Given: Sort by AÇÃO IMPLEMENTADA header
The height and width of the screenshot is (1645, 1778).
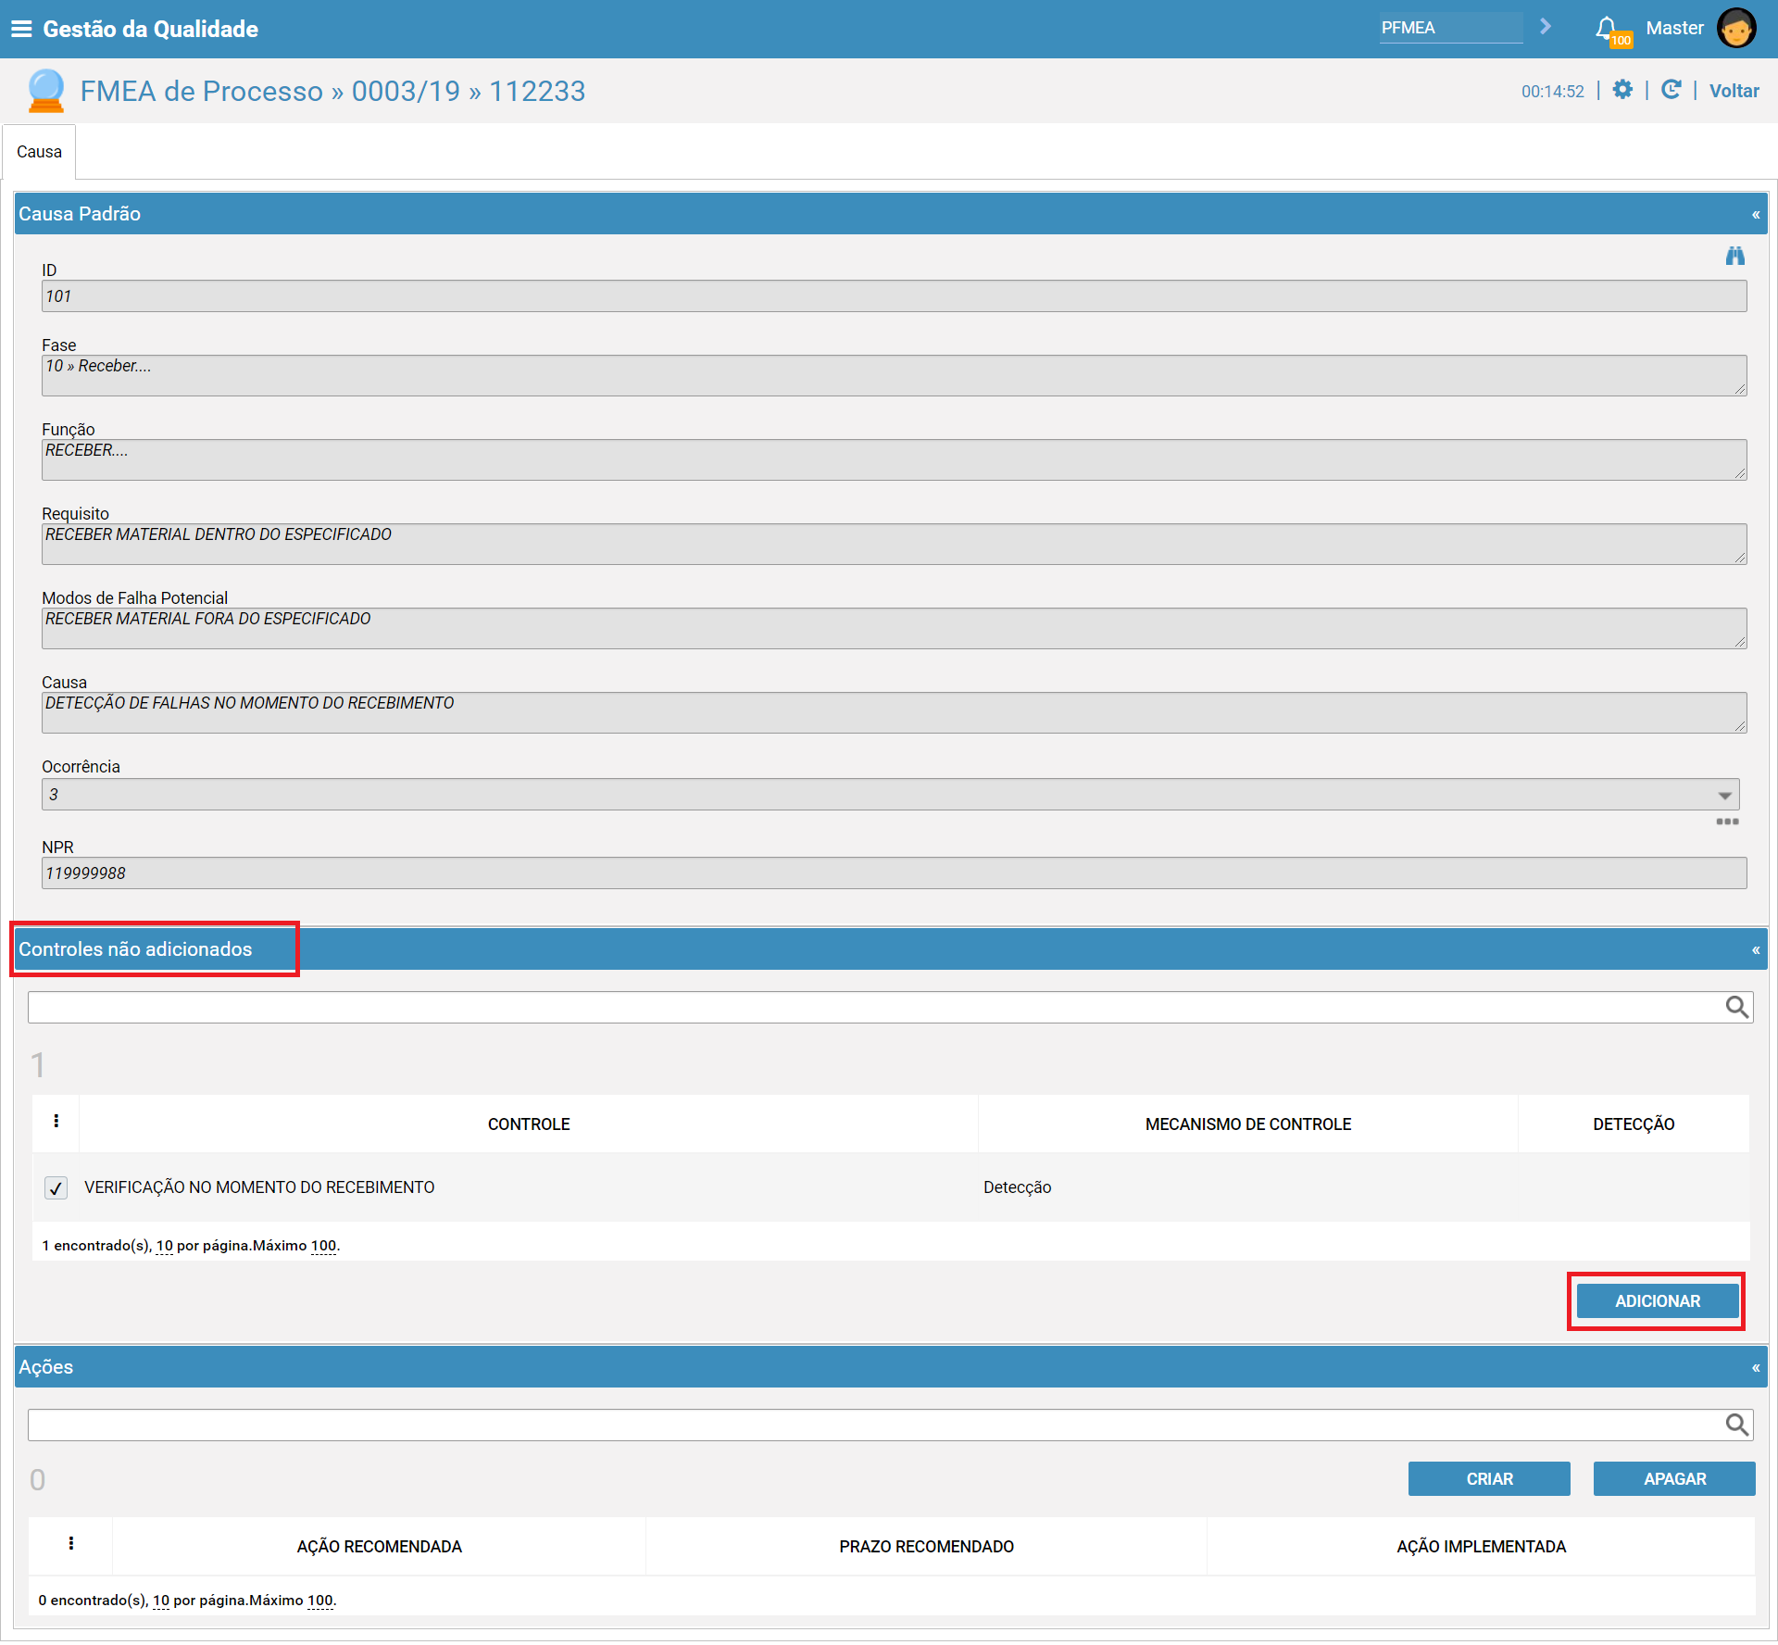Looking at the screenshot, I should tap(1481, 1547).
